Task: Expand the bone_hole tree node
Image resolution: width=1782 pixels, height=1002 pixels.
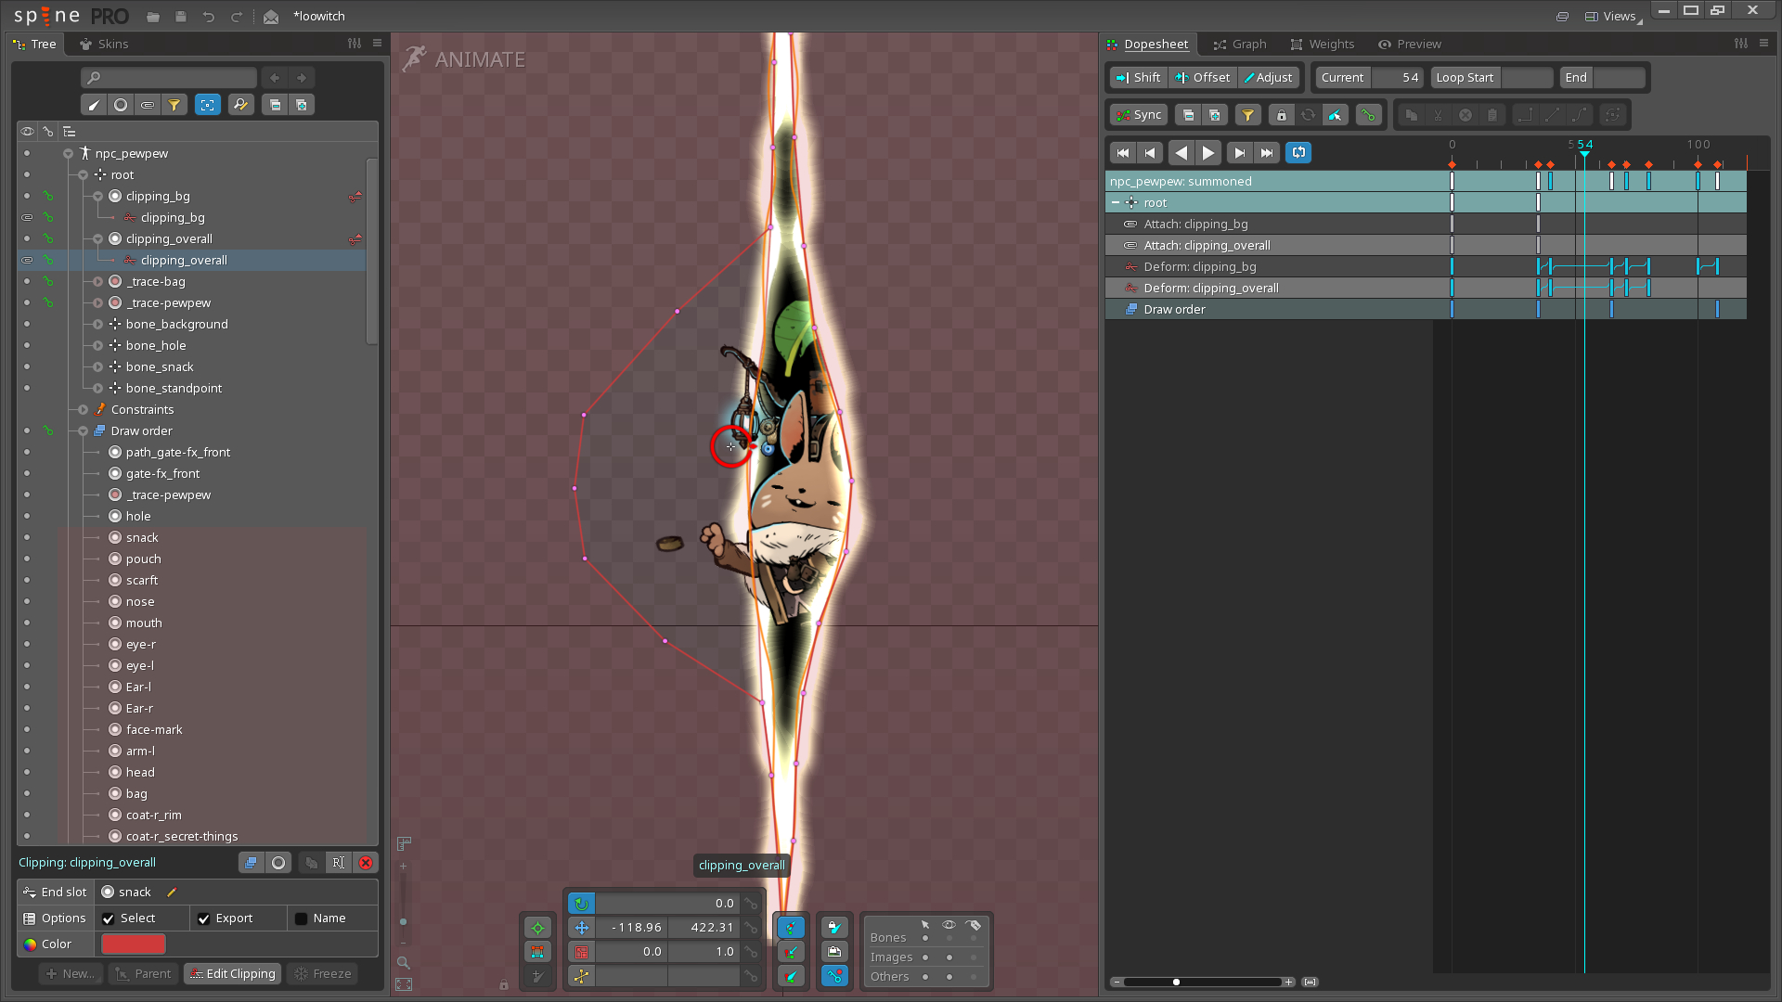Action: (98, 346)
